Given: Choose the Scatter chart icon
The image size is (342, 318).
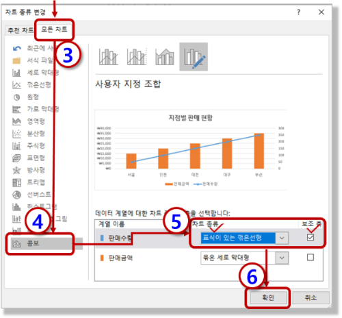Looking at the screenshot, I should pos(16,134).
